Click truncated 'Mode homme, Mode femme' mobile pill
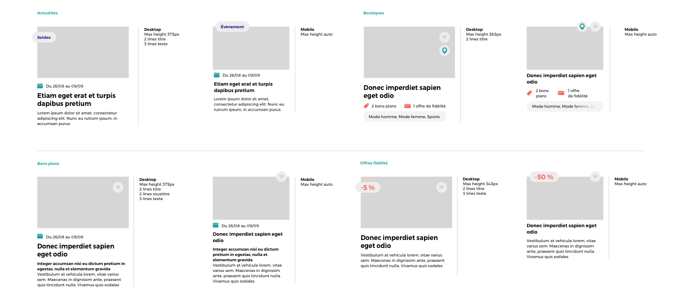 pyautogui.click(x=565, y=106)
